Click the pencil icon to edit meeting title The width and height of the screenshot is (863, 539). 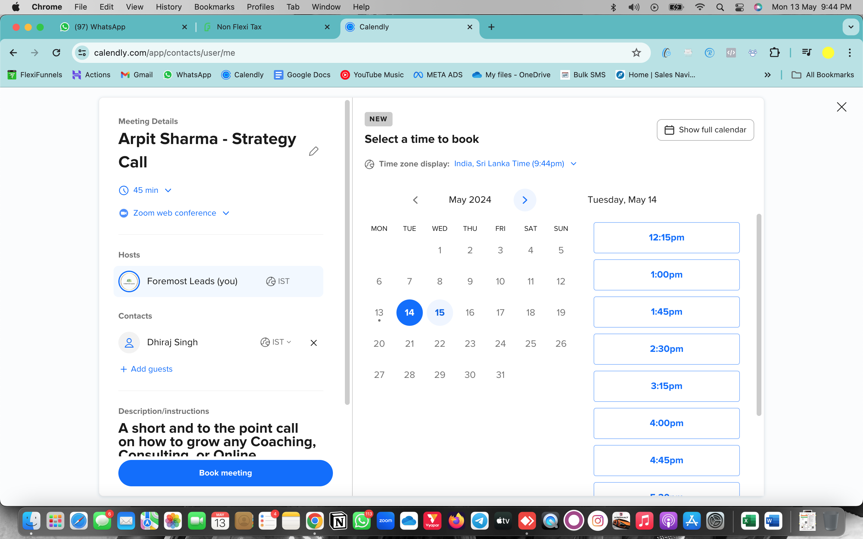(x=313, y=151)
